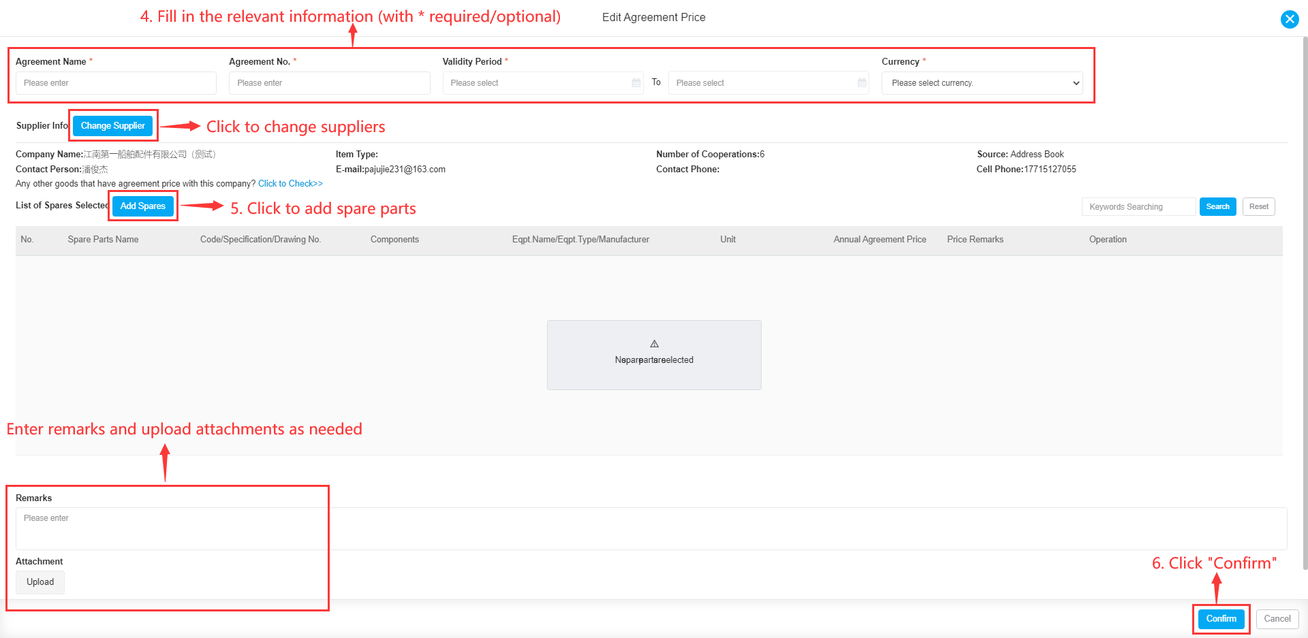The image size is (1308, 638).
Task: Open the Validity Period start date picker
Action: click(x=543, y=83)
